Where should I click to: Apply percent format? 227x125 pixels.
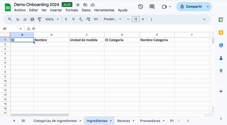[73, 19]
